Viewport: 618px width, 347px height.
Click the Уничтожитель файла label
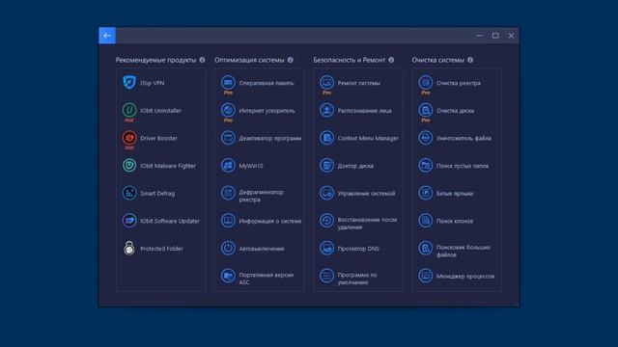point(463,138)
